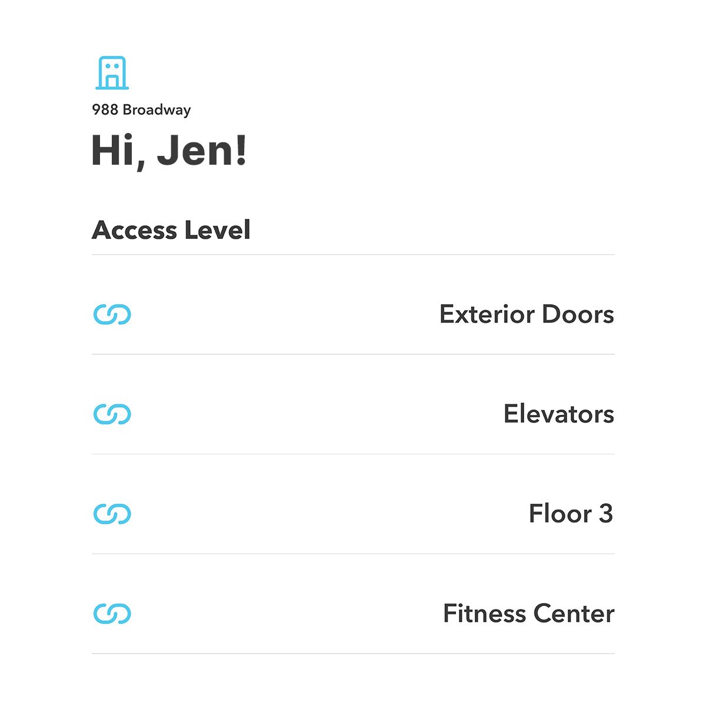Image resolution: width=706 pixels, height=706 pixels.
Task: Tap the chain icon beside Floor 3
Action: (112, 514)
